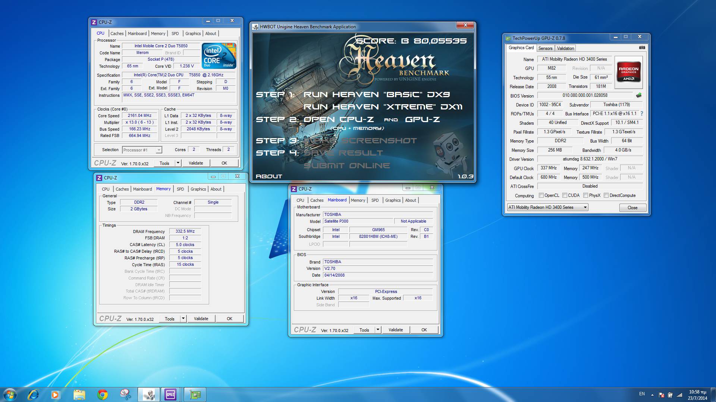Image resolution: width=716 pixels, height=402 pixels.
Task: Click the EN language indicator
Action: coord(642,394)
